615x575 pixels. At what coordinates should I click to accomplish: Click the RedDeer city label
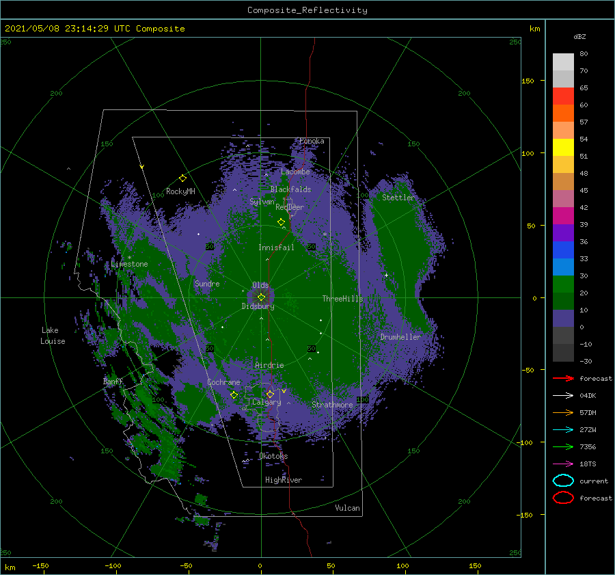tap(290, 207)
